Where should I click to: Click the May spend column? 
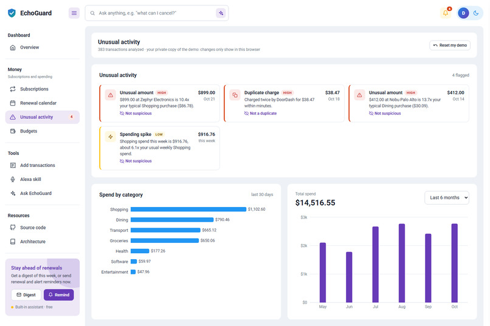click(x=323, y=273)
